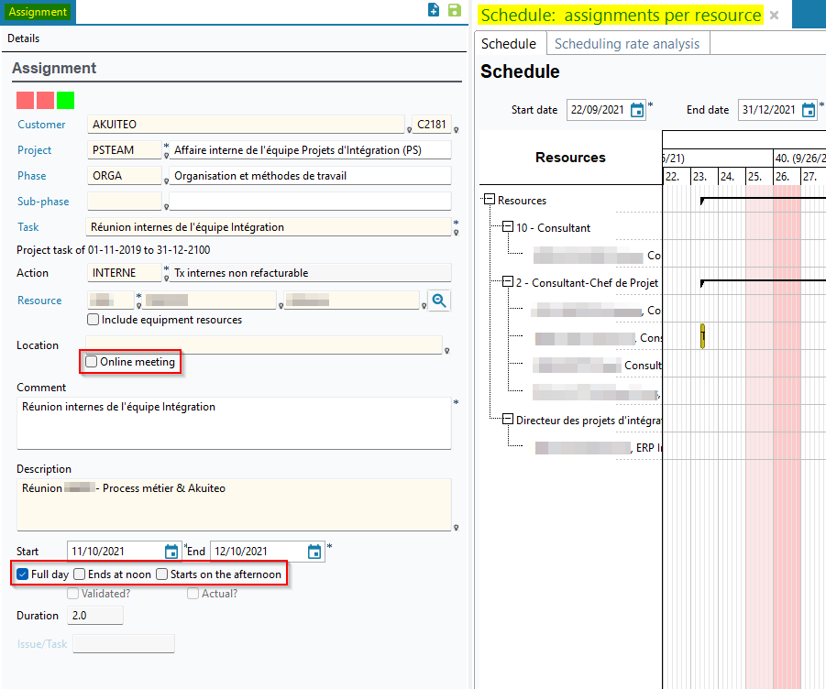Check Include equipment resources
The height and width of the screenshot is (689, 826).
click(93, 320)
